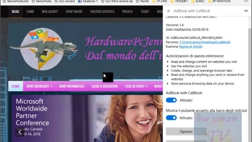The height and width of the screenshot is (142, 252).
Task: Open the XP MANTOVA bookmarks folder
Action: pos(219,2)
